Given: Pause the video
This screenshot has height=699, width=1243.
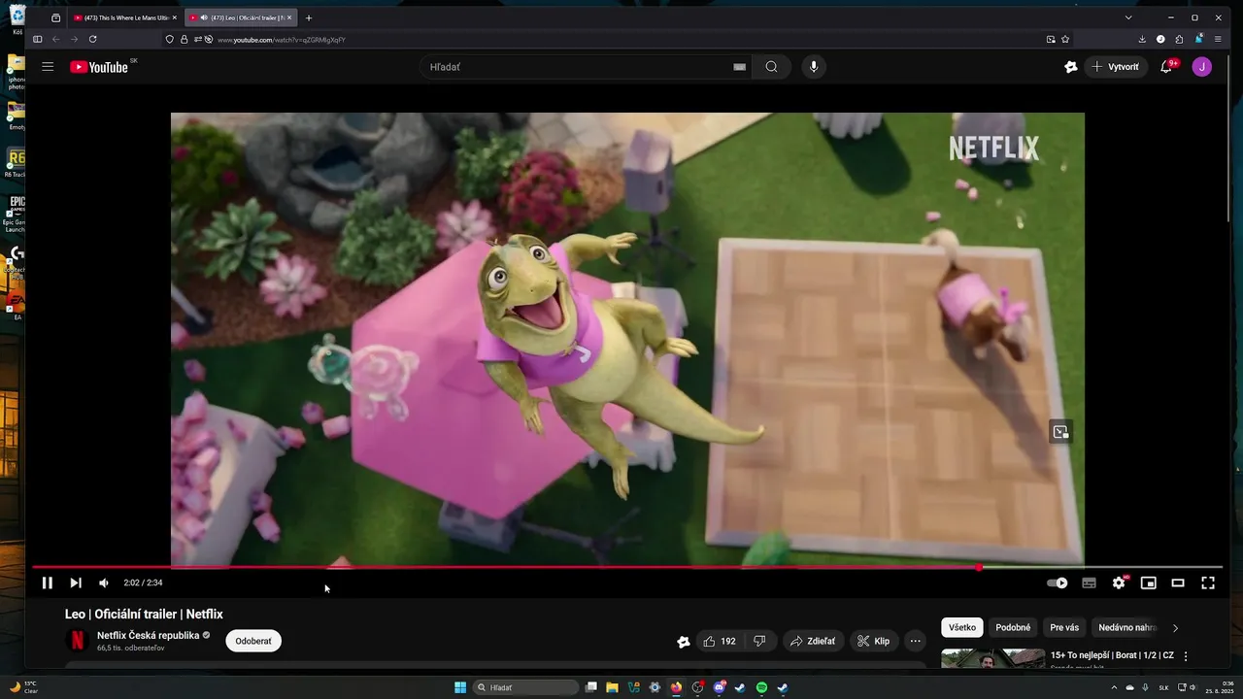Looking at the screenshot, I should tap(47, 582).
